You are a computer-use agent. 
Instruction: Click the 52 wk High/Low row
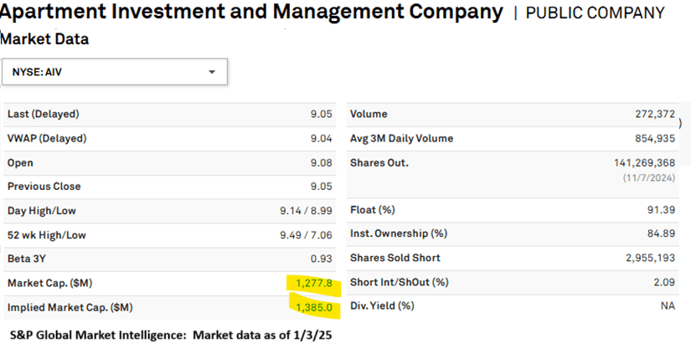(x=168, y=235)
